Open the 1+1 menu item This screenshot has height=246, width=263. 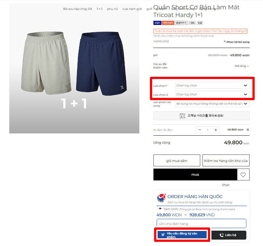pyautogui.click(x=99, y=9)
